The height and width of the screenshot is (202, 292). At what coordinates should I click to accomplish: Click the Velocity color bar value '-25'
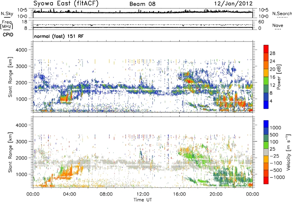274,156
